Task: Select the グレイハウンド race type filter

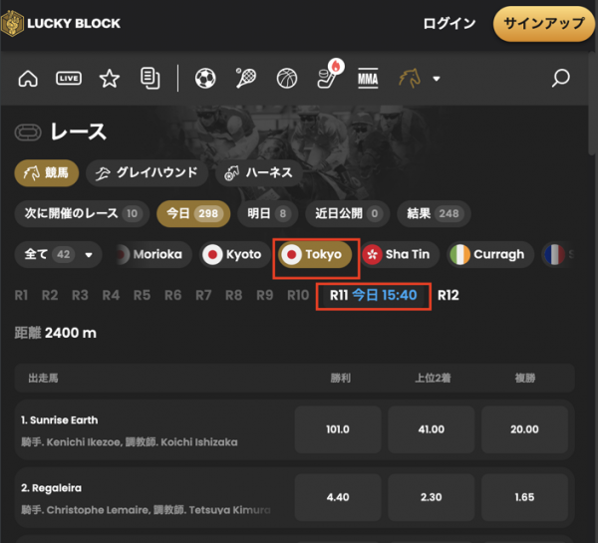Action: (x=147, y=173)
